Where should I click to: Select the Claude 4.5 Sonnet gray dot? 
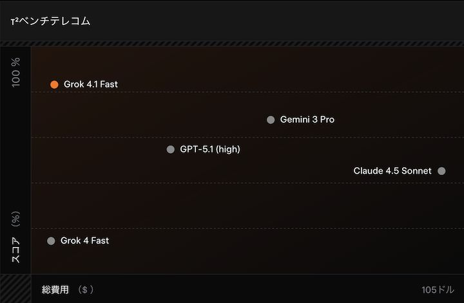[441, 171]
